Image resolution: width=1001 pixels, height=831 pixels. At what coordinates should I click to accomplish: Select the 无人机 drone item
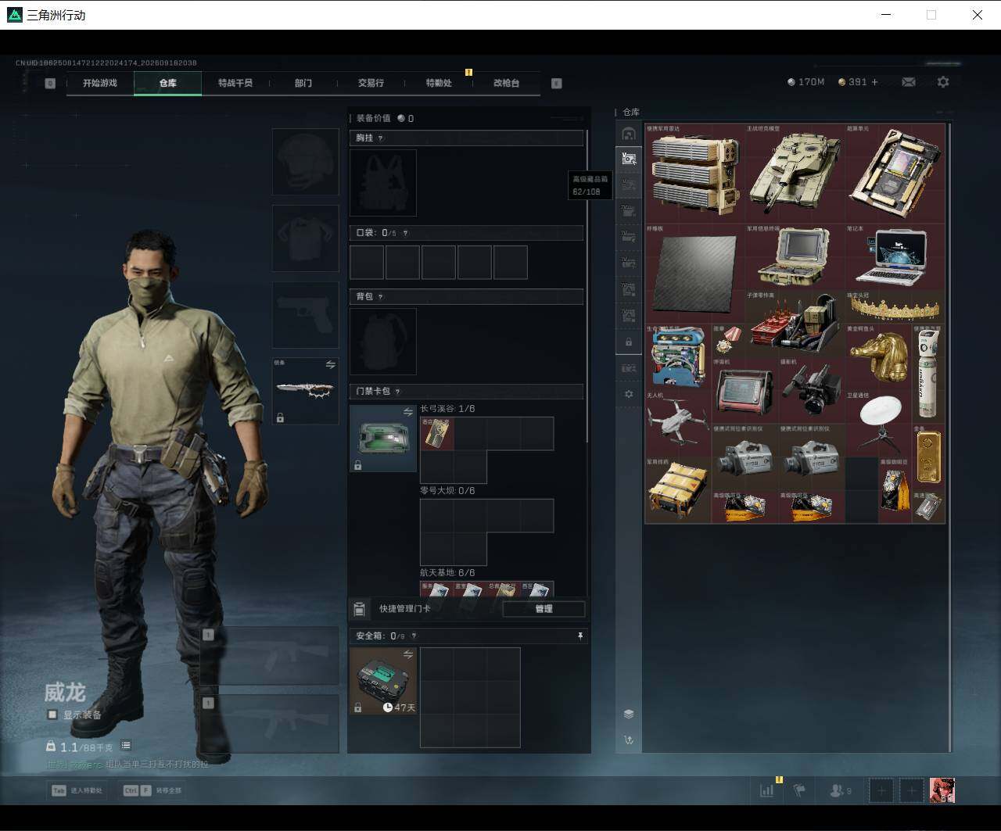tap(678, 424)
